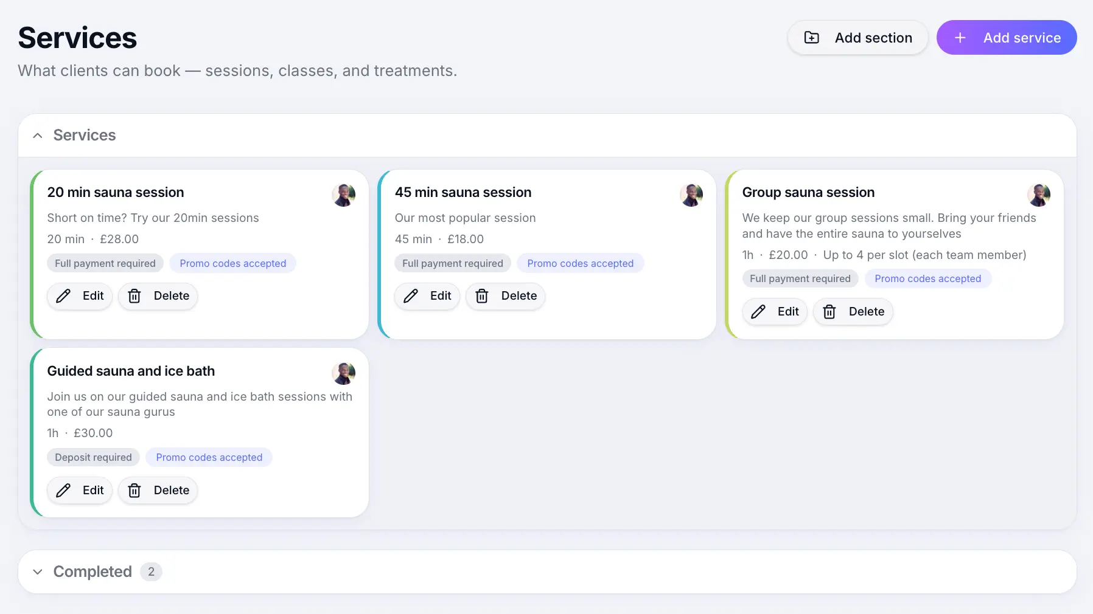Click pencil icon on 20 min sauna session
Viewport: 1093px width, 614px height.
click(63, 296)
